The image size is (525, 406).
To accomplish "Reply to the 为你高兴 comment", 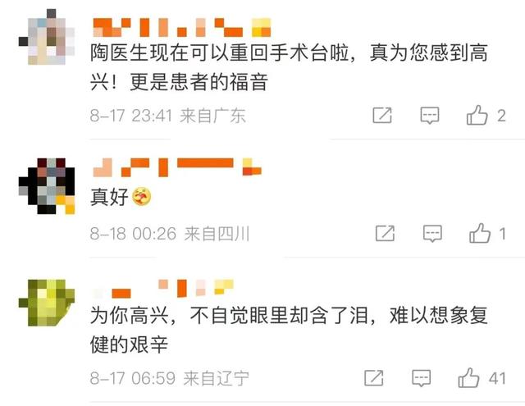I will coord(421,379).
